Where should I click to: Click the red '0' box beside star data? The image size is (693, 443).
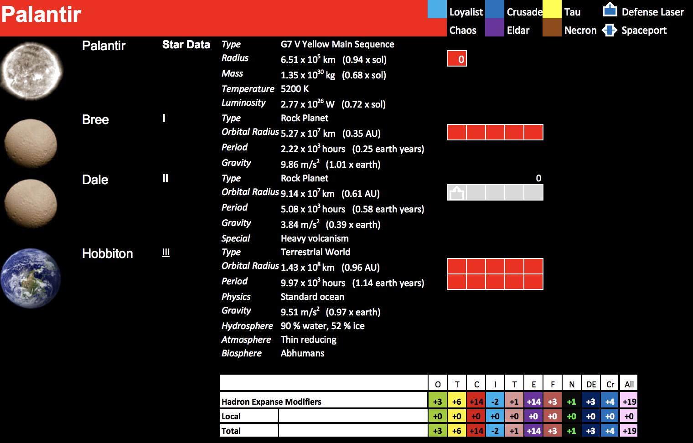point(457,59)
